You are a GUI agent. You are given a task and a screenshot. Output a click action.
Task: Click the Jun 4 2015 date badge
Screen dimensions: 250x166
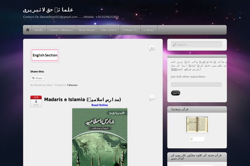(36, 101)
